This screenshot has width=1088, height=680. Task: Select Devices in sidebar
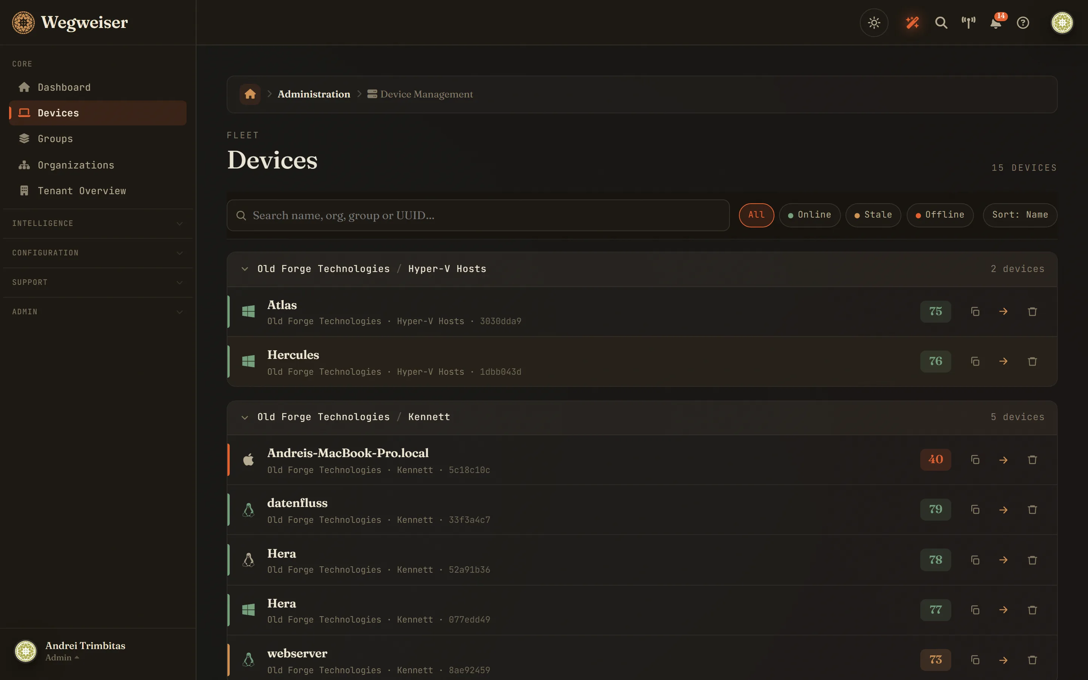97,113
